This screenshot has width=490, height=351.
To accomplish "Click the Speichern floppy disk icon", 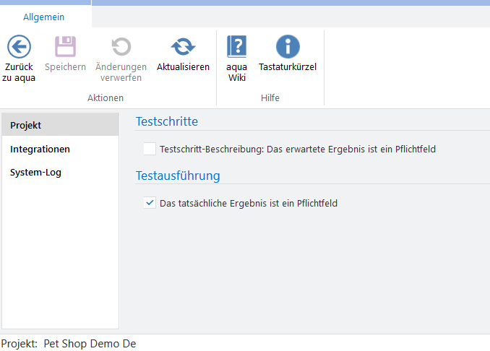I will click(65, 48).
